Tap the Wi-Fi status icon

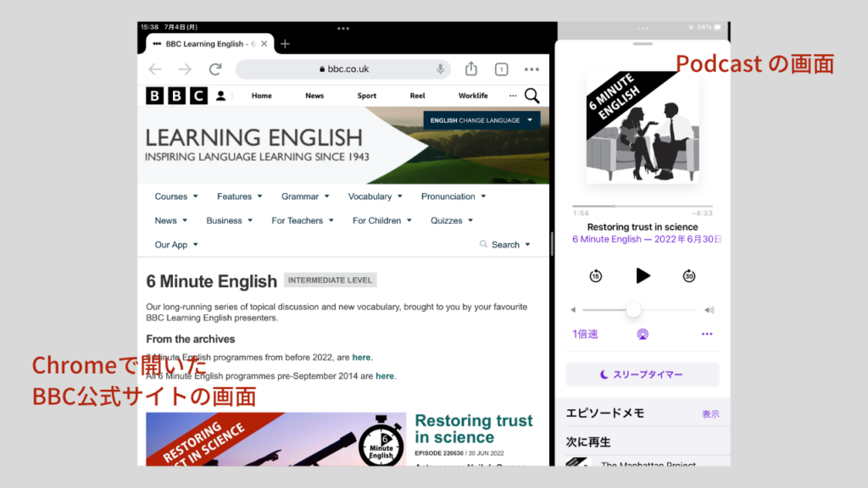(691, 27)
